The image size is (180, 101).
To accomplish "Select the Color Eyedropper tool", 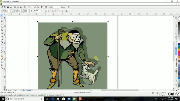I will click(2, 59).
